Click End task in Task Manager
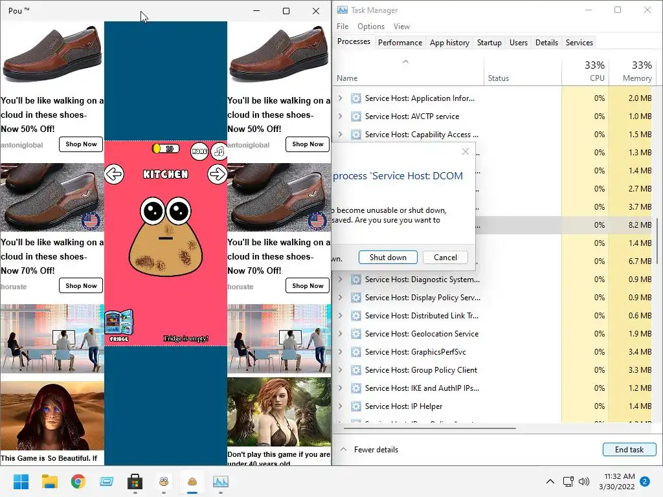The height and width of the screenshot is (497, 663). pyautogui.click(x=629, y=450)
